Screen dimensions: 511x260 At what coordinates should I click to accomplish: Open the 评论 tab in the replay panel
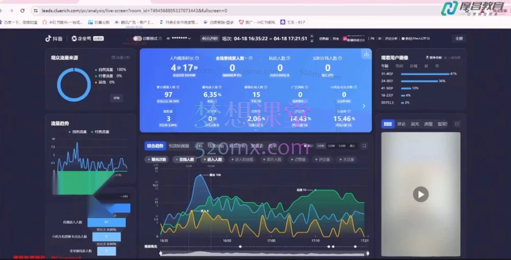pyautogui.click(x=401, y=124)
